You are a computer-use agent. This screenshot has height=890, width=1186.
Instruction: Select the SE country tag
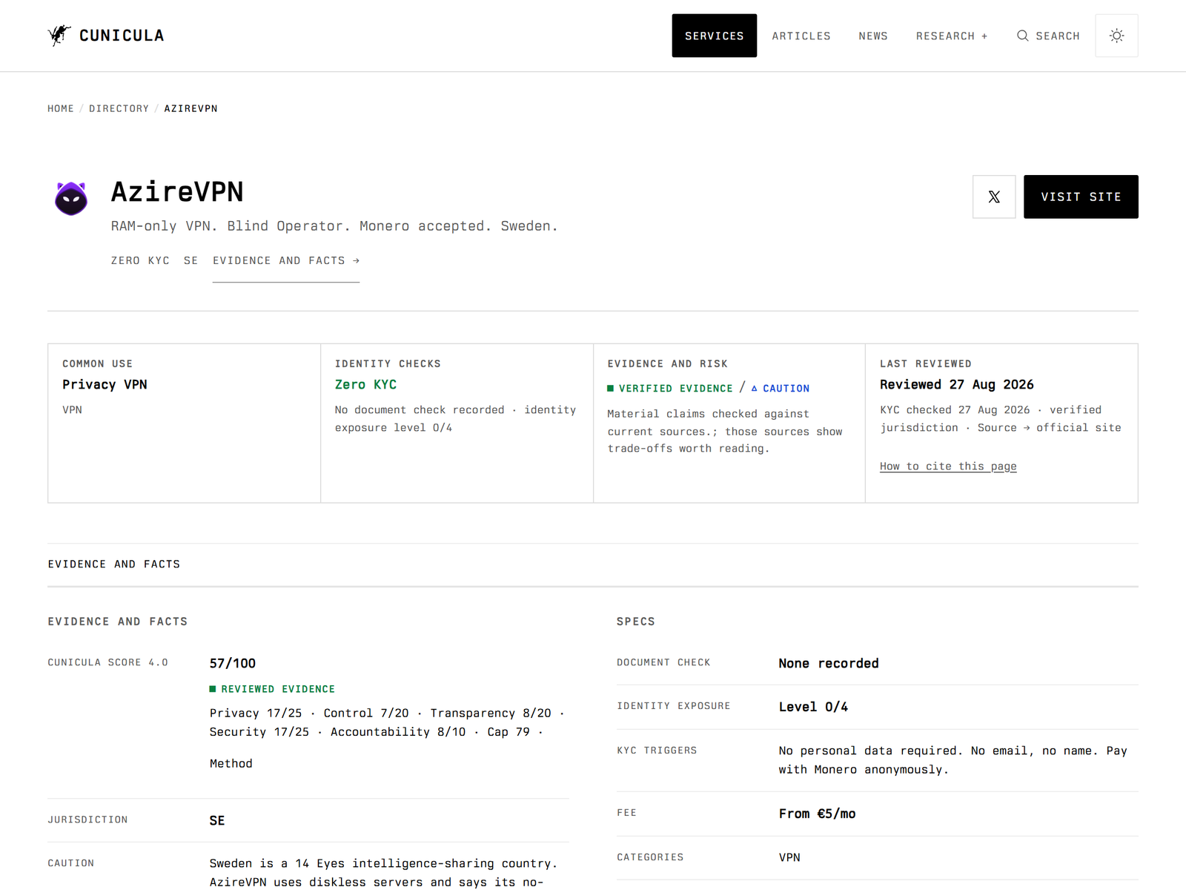coord(191,260)
